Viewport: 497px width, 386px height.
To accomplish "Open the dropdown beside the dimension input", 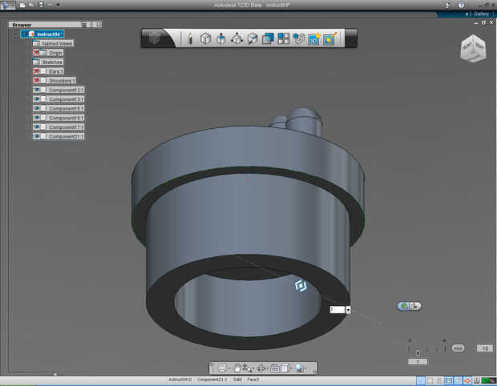I will (349, 309).
